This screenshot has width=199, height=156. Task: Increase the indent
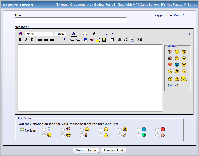pyautogui.click(x=78, y=40)
